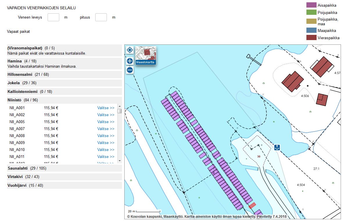Collapse the Niinistö harbor section
The height and width of the screenshot is (221, 343).
click(x=64, y=100)
